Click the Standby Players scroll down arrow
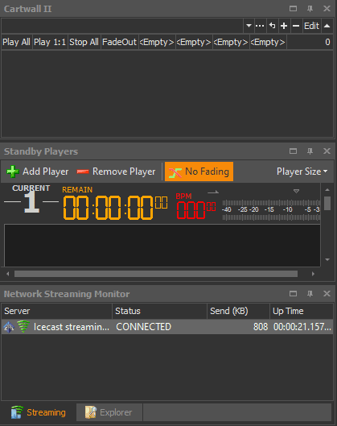 [327, 260]
